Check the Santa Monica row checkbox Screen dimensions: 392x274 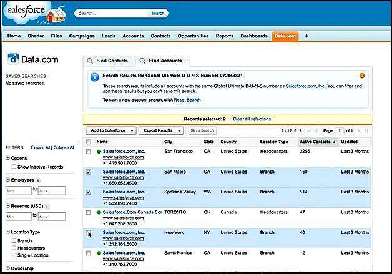click(x=88, y=253)
